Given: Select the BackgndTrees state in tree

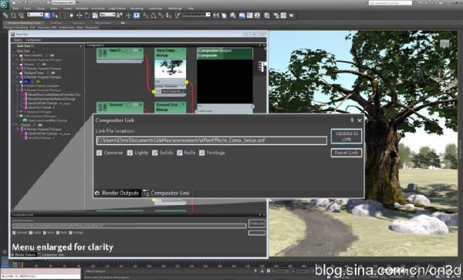Looking at the screenshot, I should pyautogui.click(x=34, y=73).
